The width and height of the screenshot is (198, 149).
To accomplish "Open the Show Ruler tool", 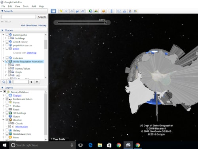I will point(112,11).
